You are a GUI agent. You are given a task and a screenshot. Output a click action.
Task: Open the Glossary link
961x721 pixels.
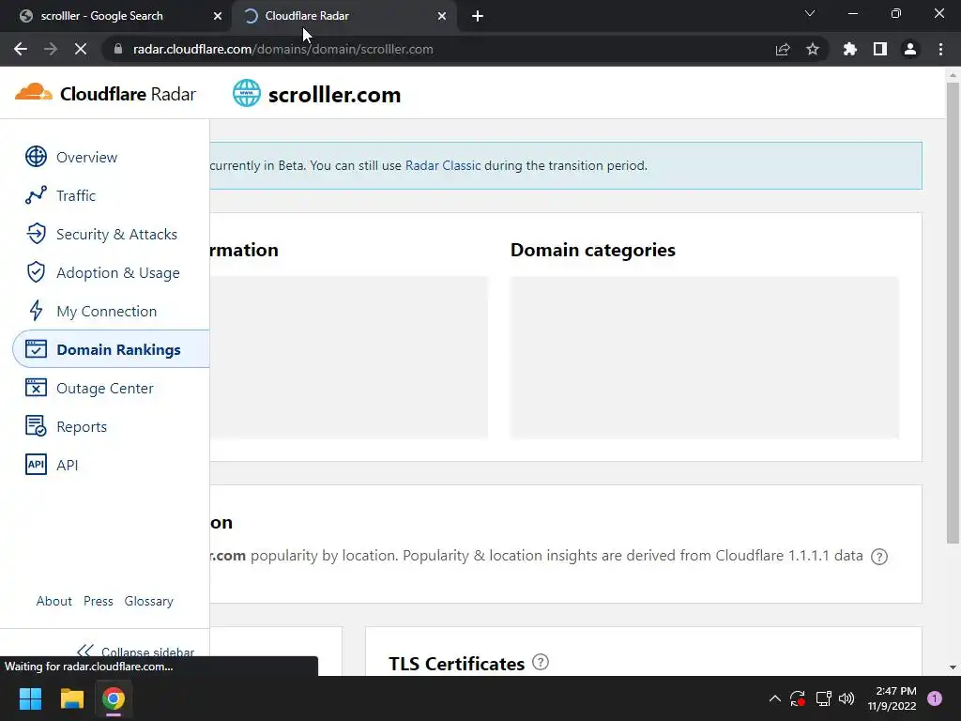point(149,601)
